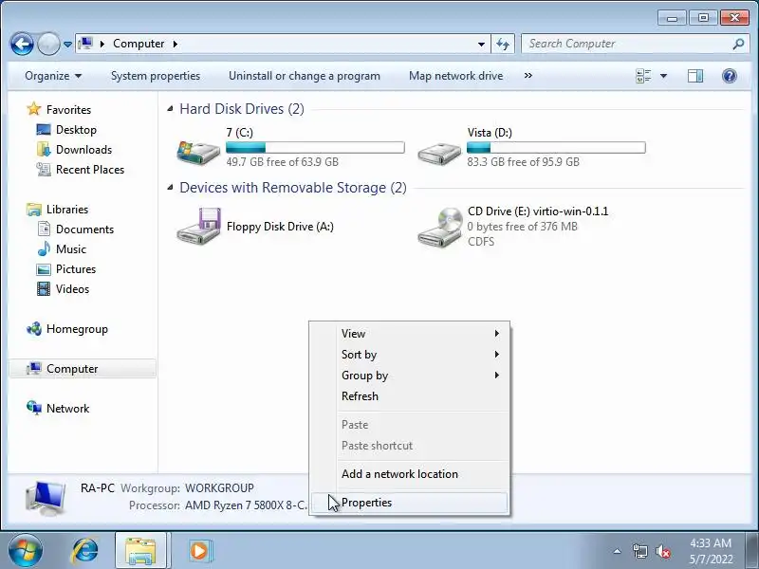This screenshot has width=759, height=569.
Task: Toggle the preview pane
Action: (695, 76)
